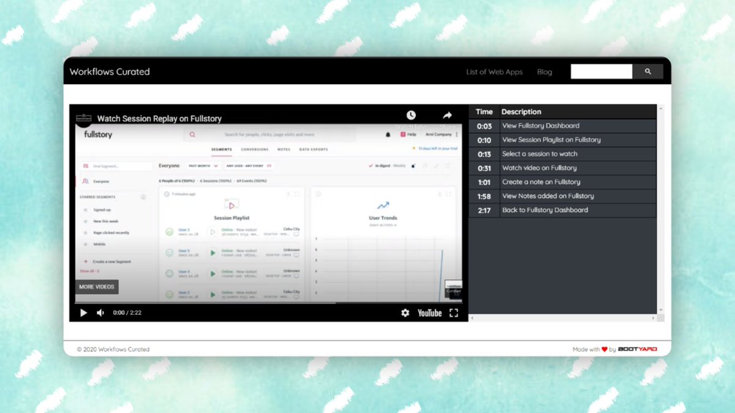
Task: Jump to 2:17 Back to Fullstory Dashboard
Action: pyautogui.click(x=563, y=210)
